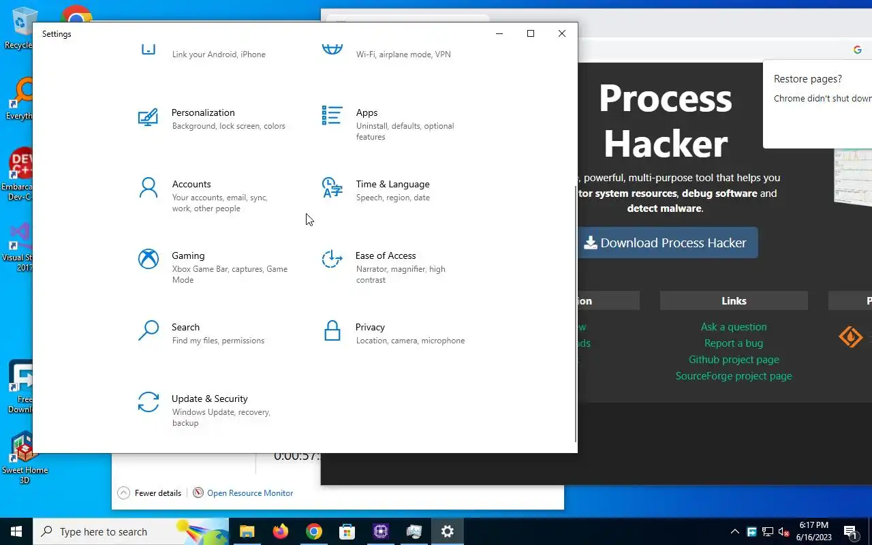Switch to Chrome in taskbar
The image size is (872, 545).
(x=313, y=531)
